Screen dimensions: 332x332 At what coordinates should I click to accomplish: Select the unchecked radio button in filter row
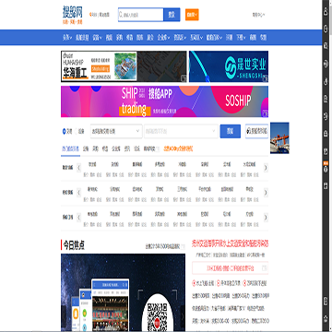(x=76, y=132)
